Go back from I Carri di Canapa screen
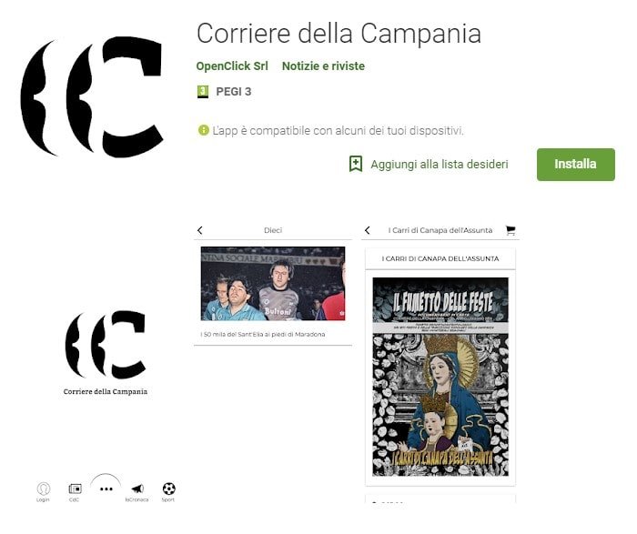The width and height of the screenshot is (637, 534). tap(368, 230)
